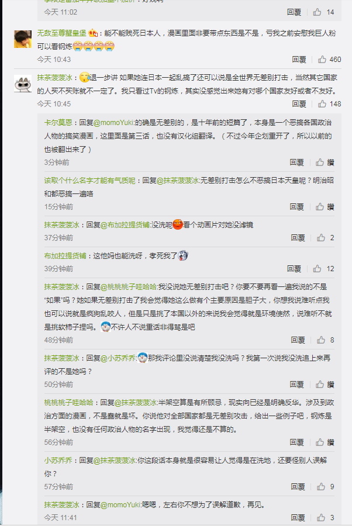The height and width of the screenshot is (526, 352).
Task: Open 卡尔莫恩 username link
Action: pyautogui.click(x=58, y=123)
